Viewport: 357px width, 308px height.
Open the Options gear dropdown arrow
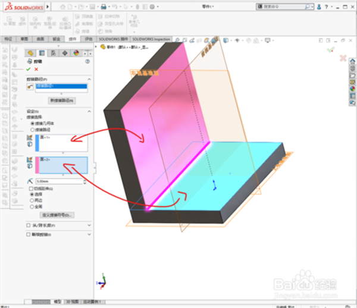(158, 7)
